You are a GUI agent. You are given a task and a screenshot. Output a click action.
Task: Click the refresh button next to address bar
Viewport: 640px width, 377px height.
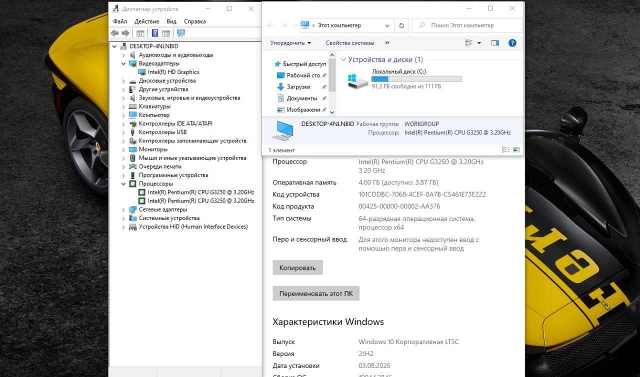(401, 25)
